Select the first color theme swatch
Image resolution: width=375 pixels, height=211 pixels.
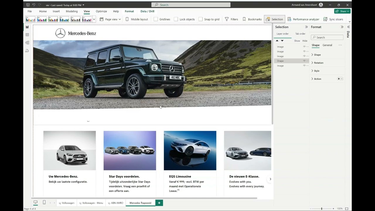pyautogui.click(x=30, y=19)
